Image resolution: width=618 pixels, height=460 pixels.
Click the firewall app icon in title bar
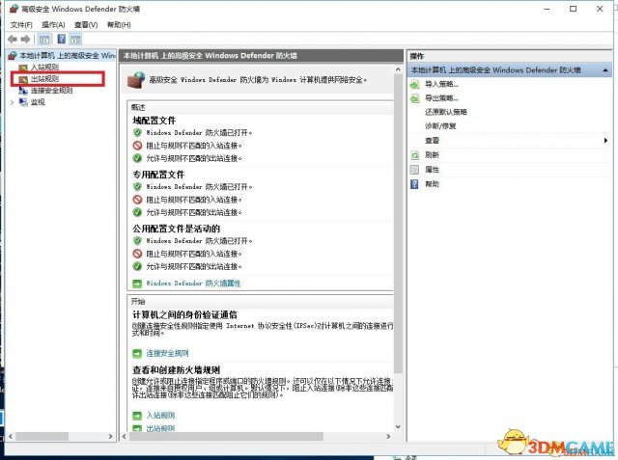coord(14,9)
